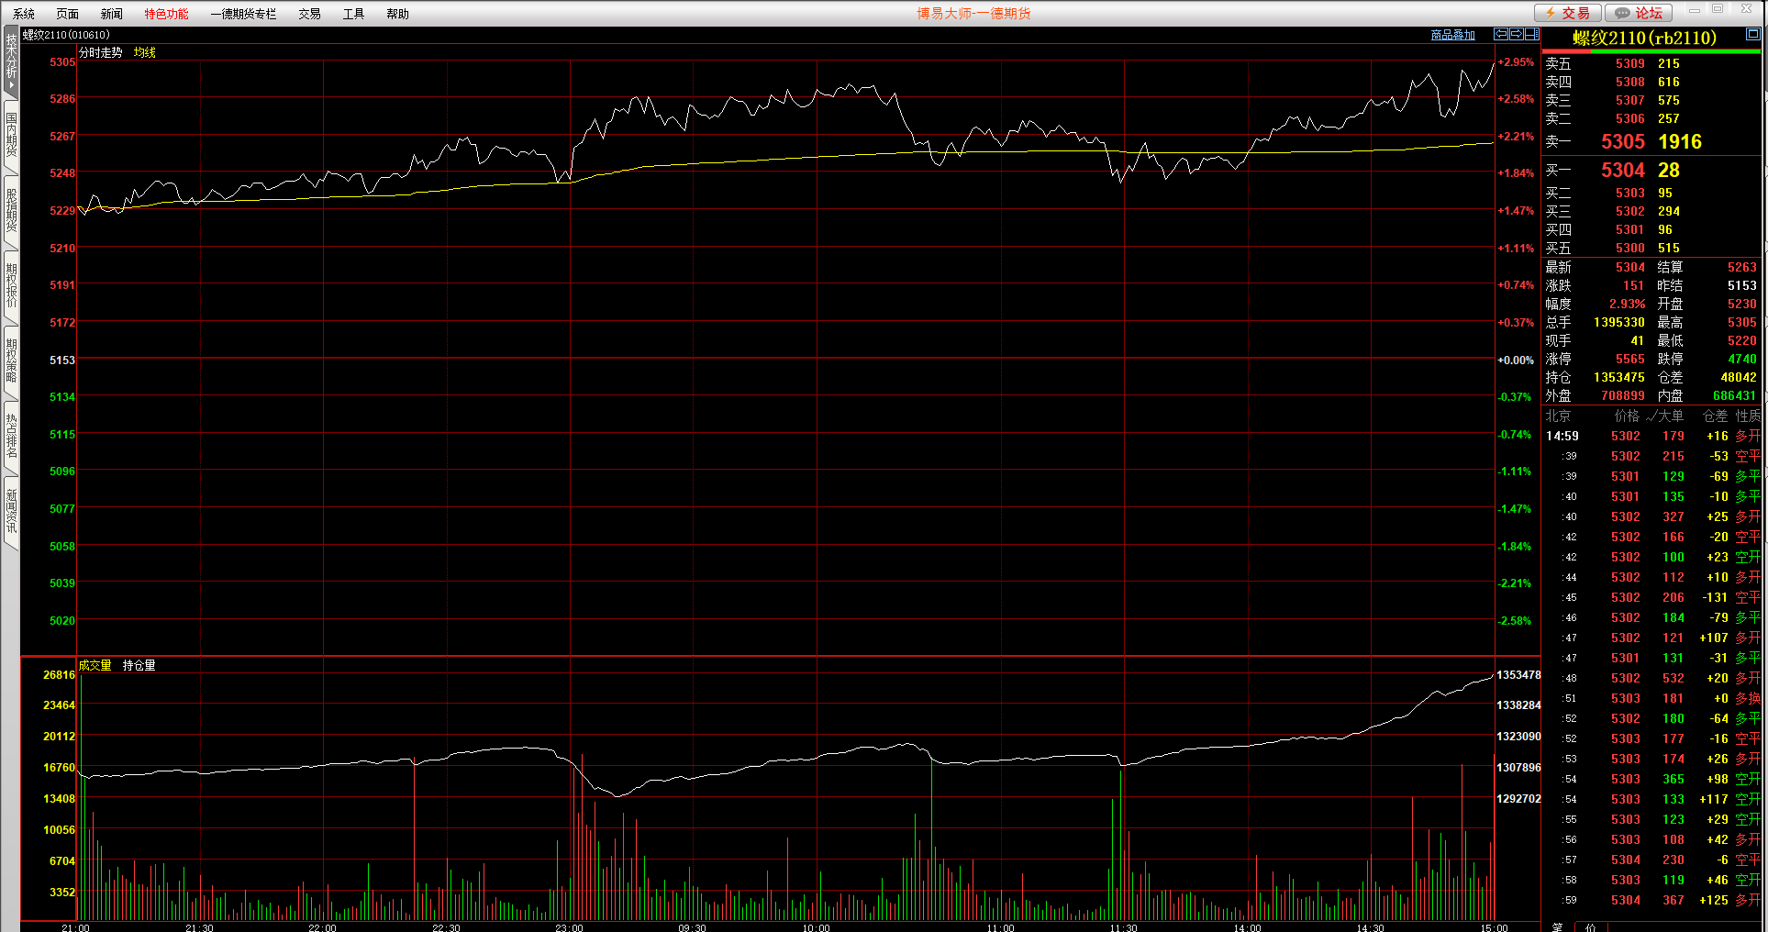This screenshot has width=1768, height=932.
Task: Maximize the rb2110 quote panel
Action: [x=1752, y=34]
